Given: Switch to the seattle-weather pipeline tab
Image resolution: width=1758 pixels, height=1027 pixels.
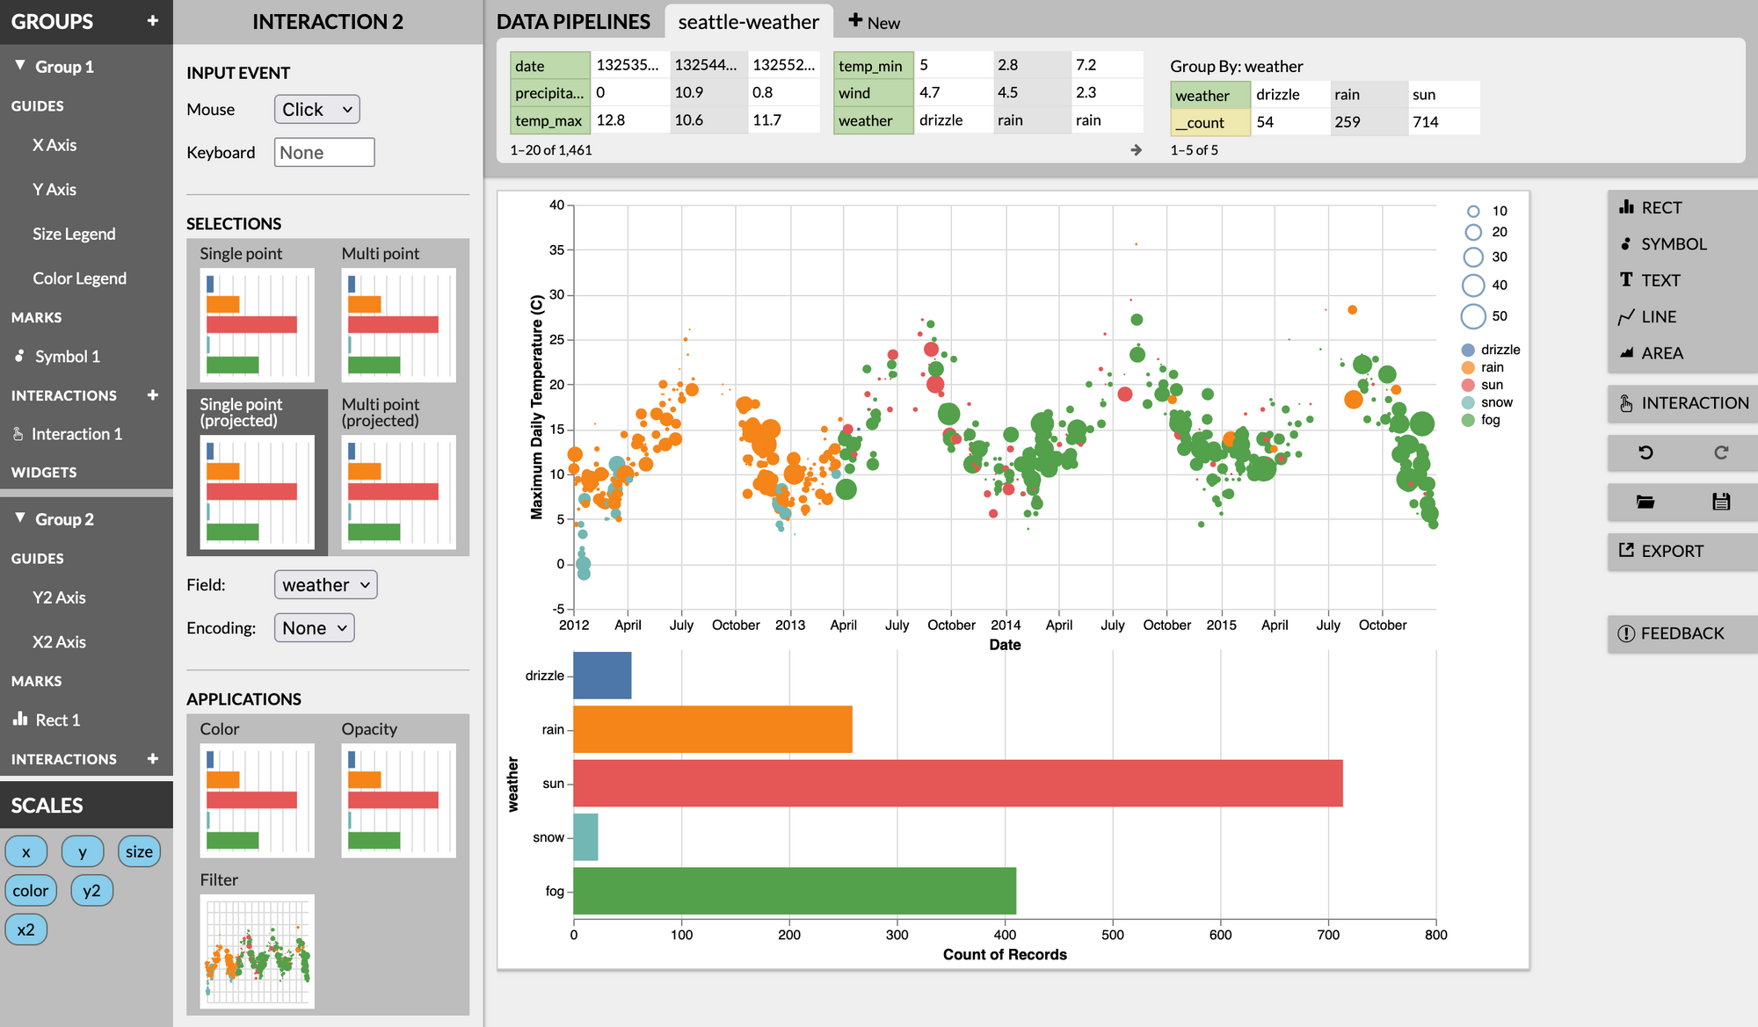Looking at the screenshot, I should tap(748, 22).
